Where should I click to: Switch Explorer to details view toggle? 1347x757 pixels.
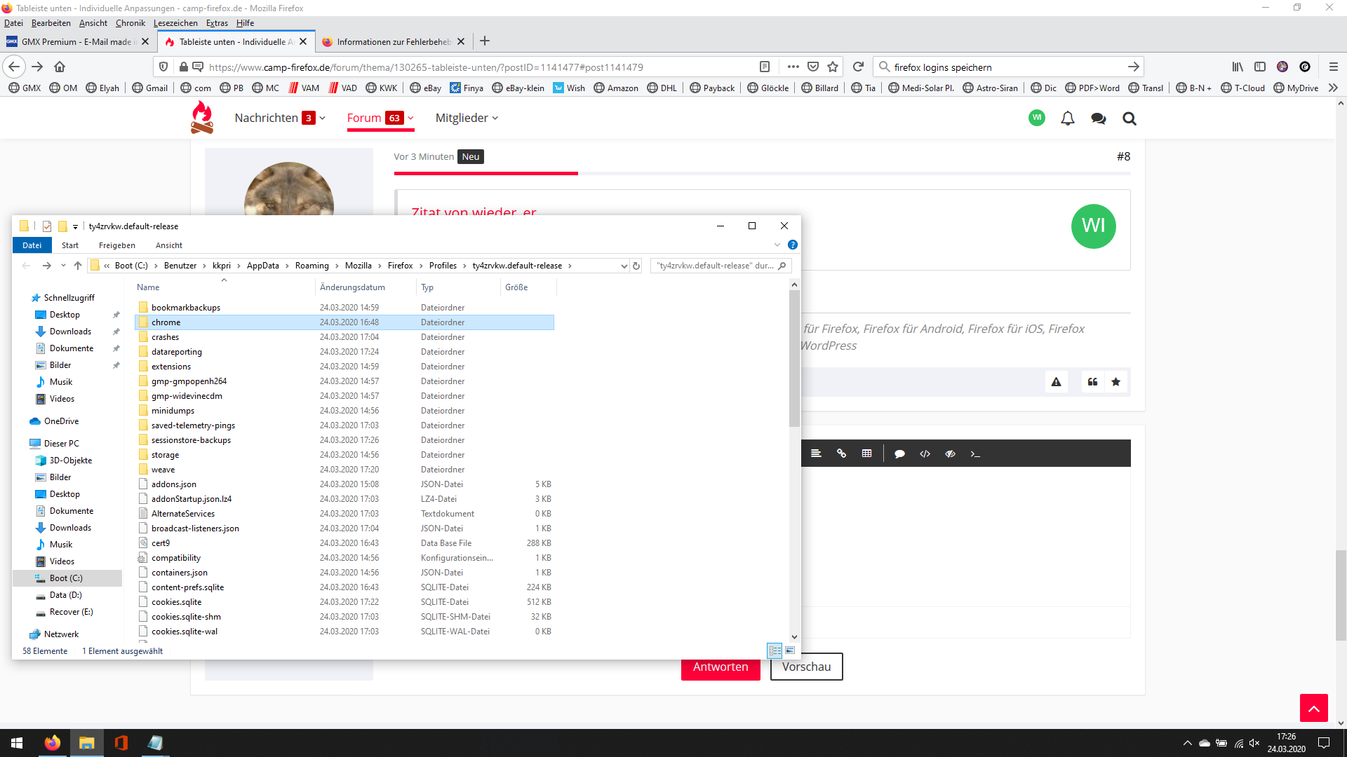pyautogui.click(x=775, y=650)
